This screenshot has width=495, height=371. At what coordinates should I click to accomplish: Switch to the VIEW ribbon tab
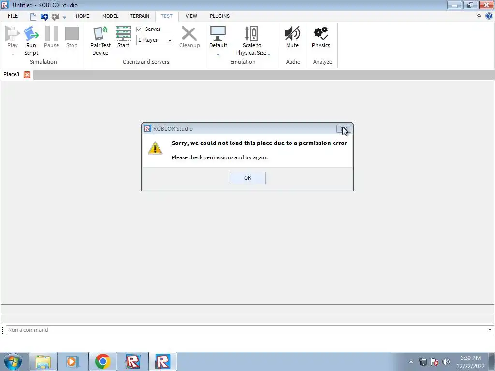(x=191, y=16)
